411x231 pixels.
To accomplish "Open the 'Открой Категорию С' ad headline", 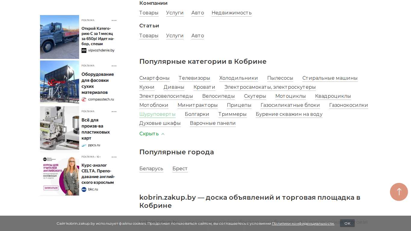I will point(98,36).
